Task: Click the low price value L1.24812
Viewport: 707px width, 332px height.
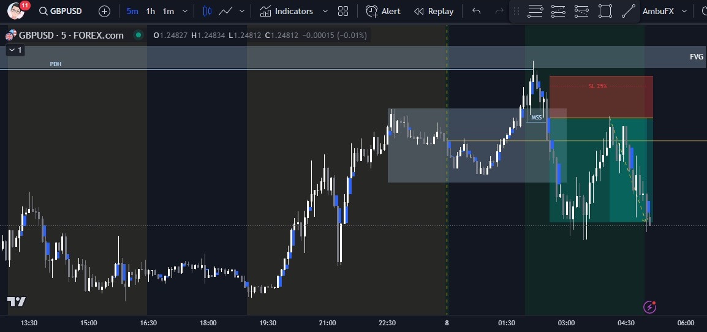Action: pos(245,35)
